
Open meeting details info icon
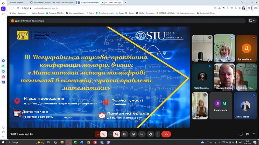pos(241,134)
